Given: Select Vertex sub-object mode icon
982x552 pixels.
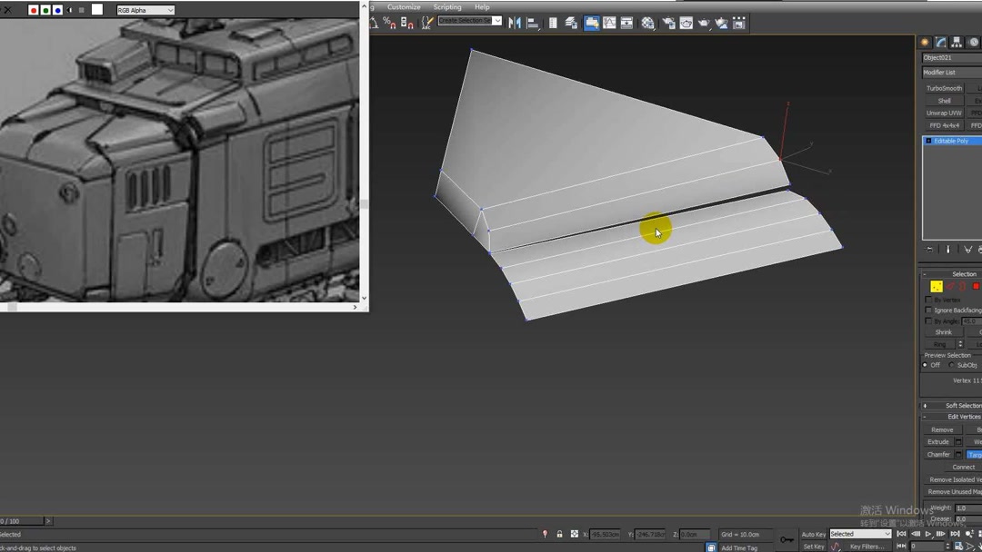Looking at the screenshot, I should [936, 286].
